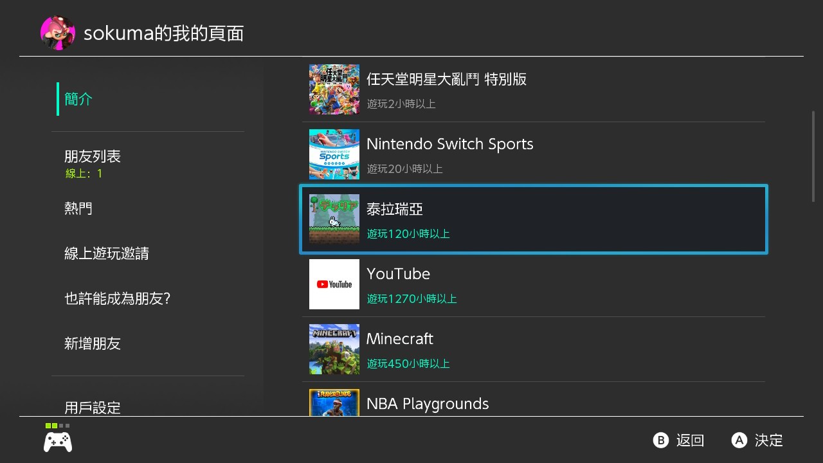Go to the 熱門 sidebar section

(x=78, y=208)
